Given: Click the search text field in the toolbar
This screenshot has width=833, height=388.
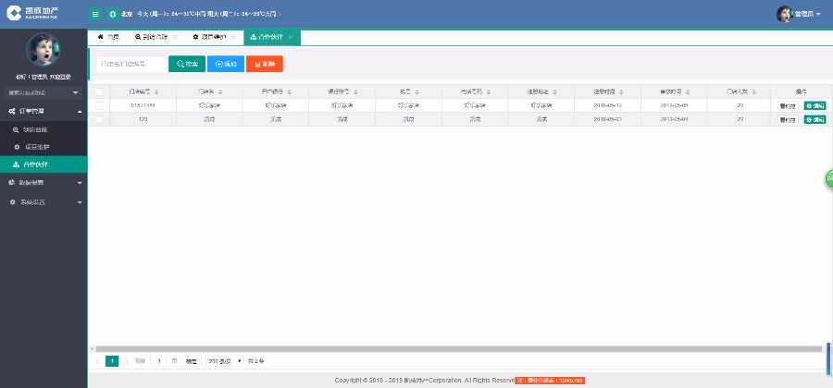Looking at the screenshot, I should tap(131, 64).
